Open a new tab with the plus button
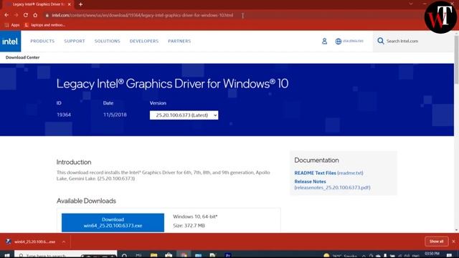Image resolution: width=459 pixels, height=258 pixels. point(80,4)
